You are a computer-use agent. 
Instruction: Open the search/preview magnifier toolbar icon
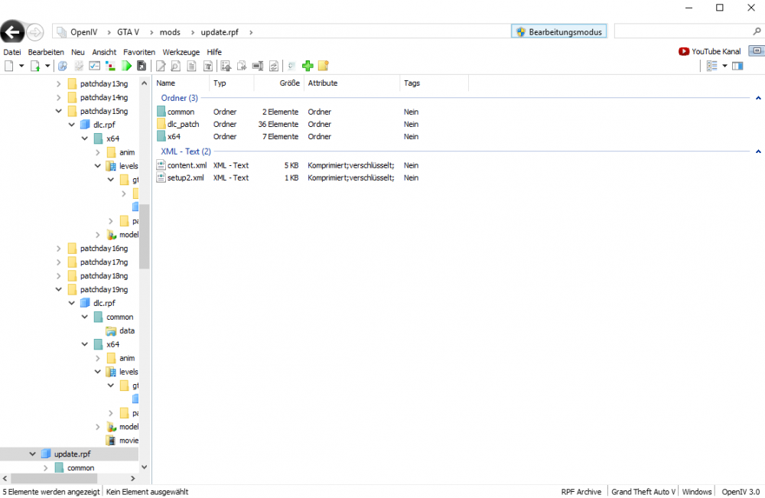coord(176,66)
